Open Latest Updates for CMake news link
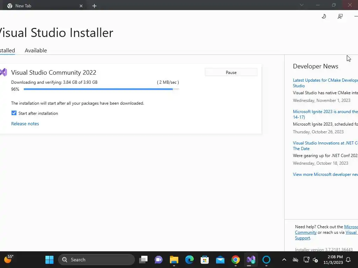 [325, 83]
